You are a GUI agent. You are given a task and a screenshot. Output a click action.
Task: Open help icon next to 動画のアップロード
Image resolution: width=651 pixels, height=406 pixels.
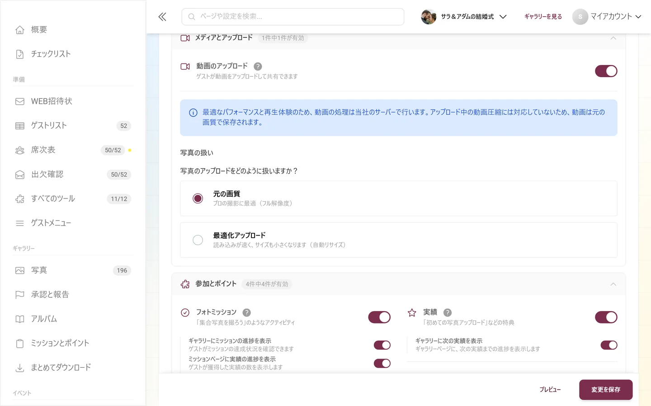point(258,66)
